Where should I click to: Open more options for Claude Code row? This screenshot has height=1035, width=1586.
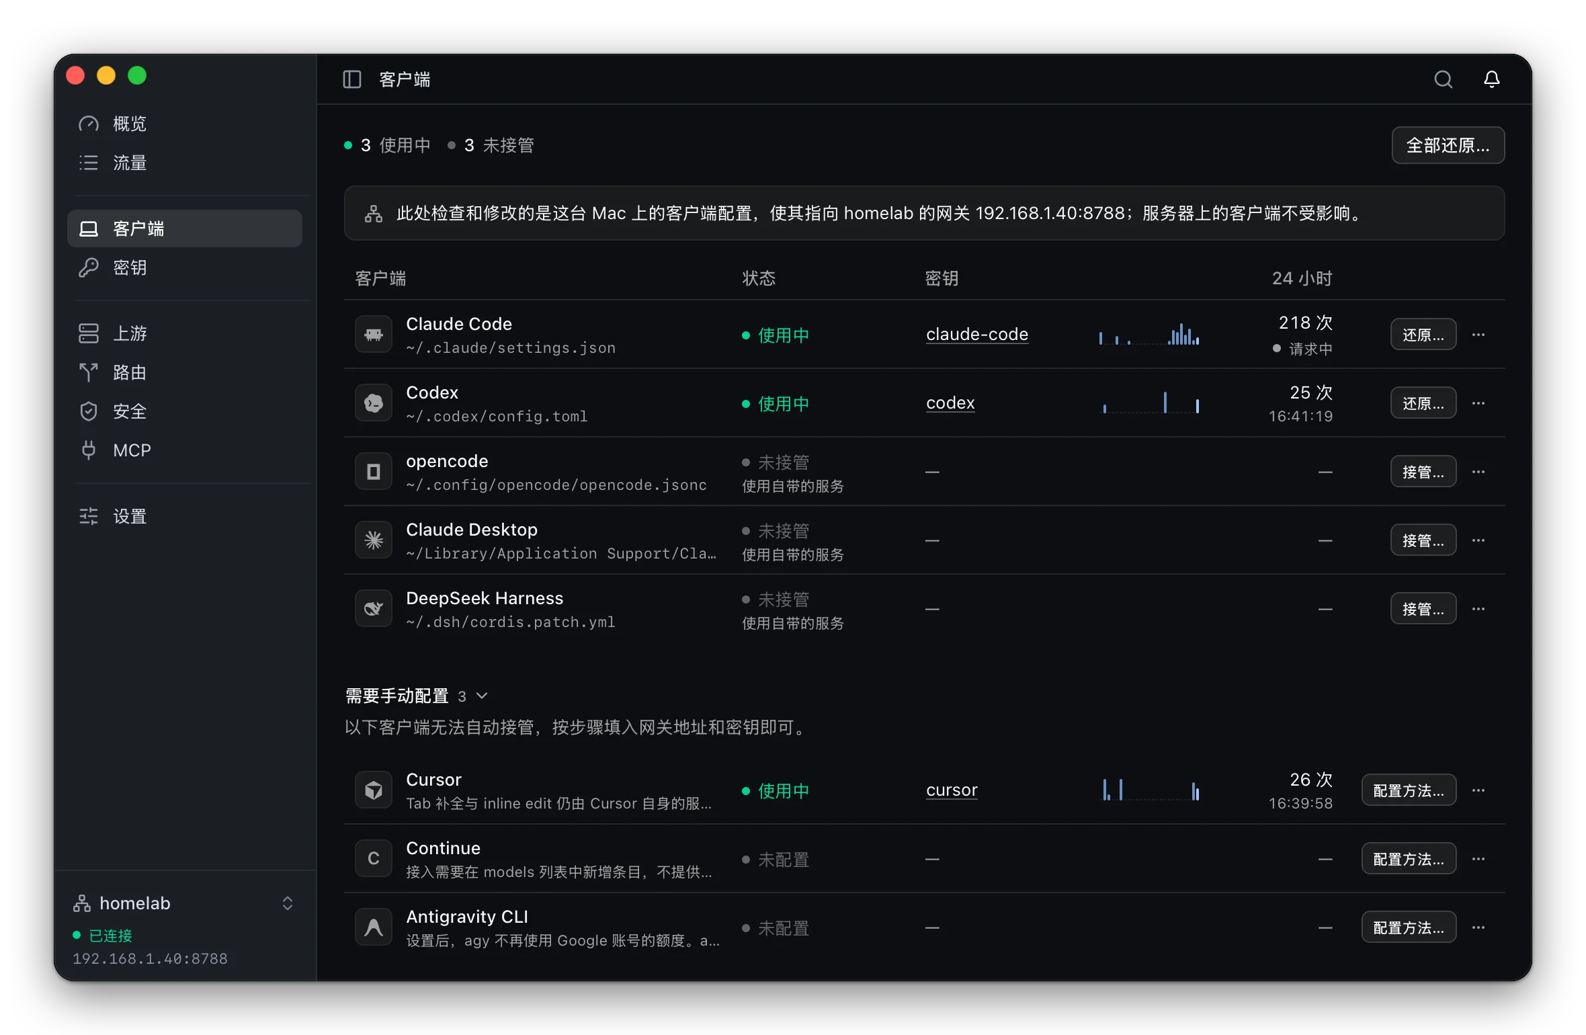point(1478,334)
